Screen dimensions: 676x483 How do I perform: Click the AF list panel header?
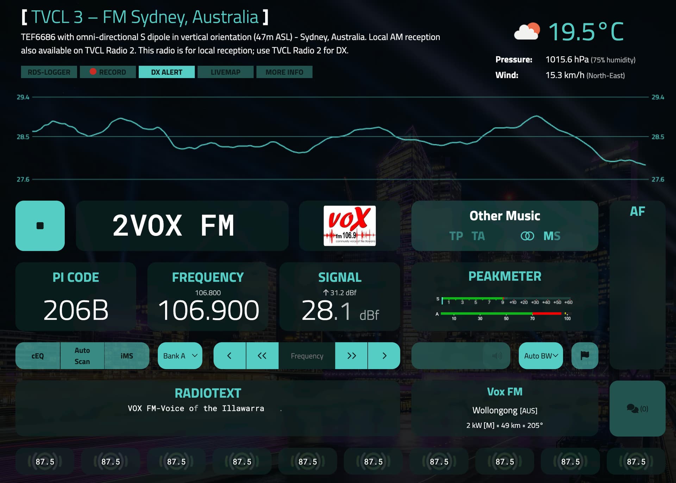click(637, 211)
